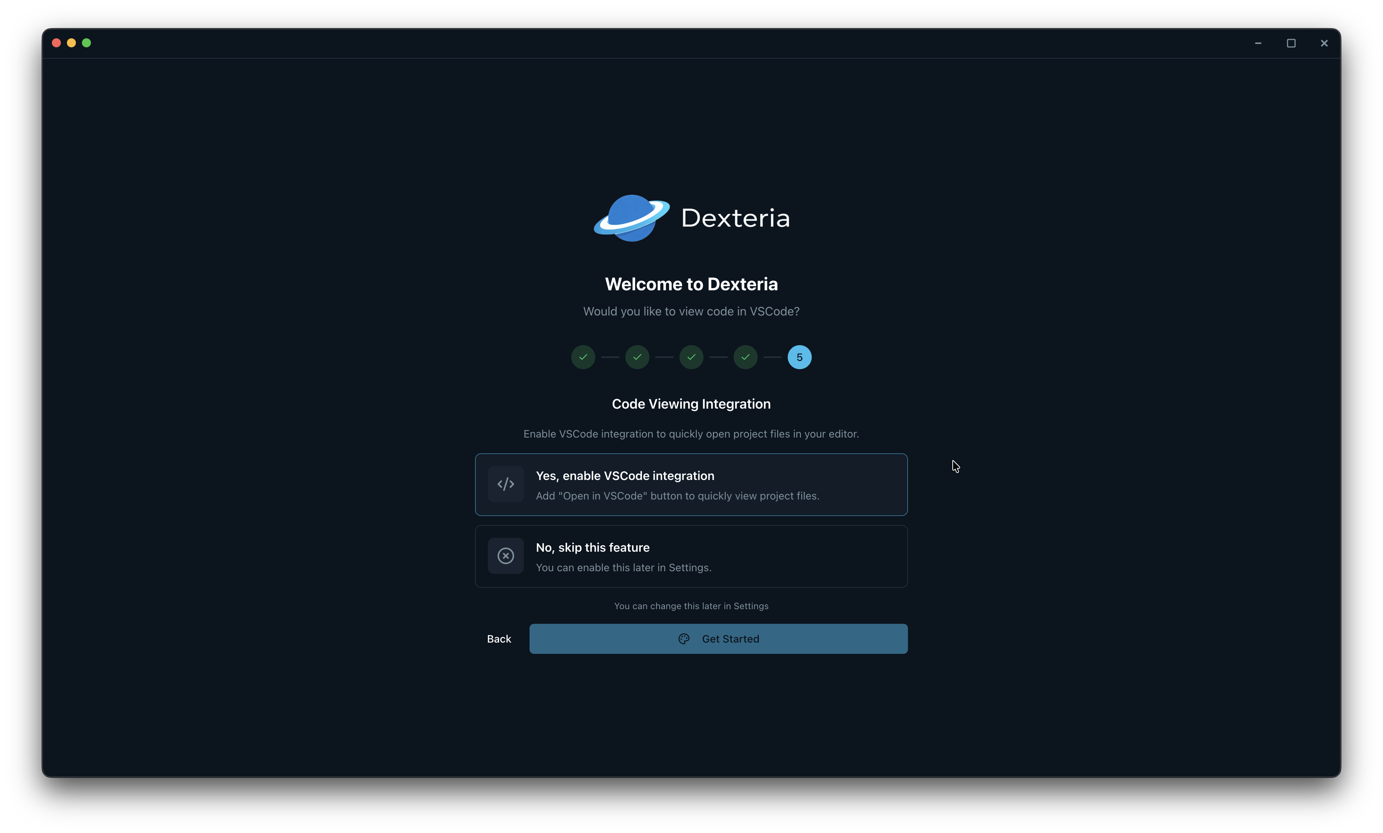Click the blue step 5 indicator
The width and height of the screenshot is (1383, 833).
[x=799, y=357]
